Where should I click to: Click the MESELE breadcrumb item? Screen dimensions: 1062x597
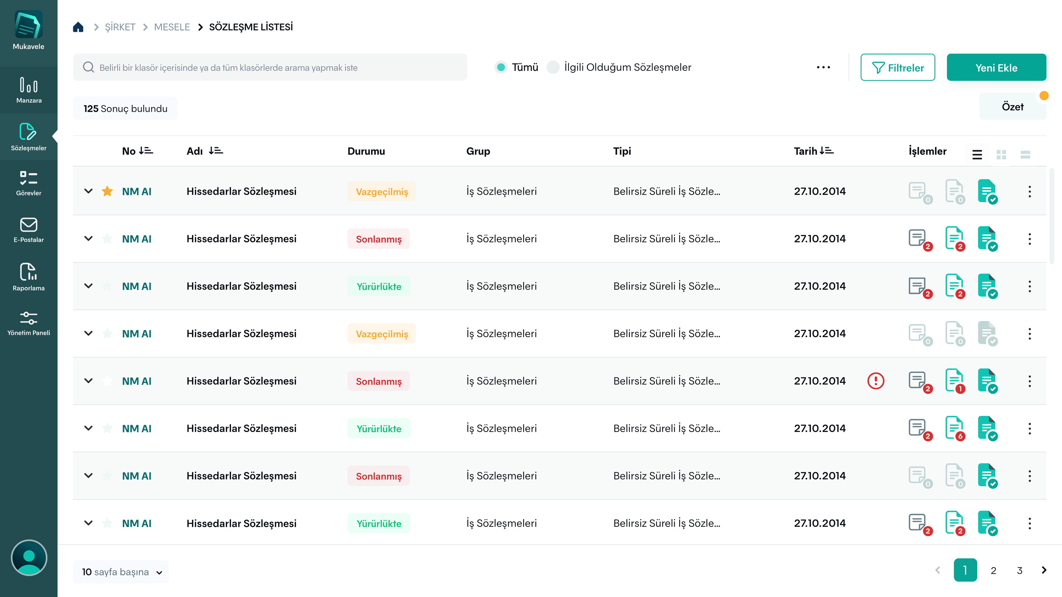click(172, 27)
